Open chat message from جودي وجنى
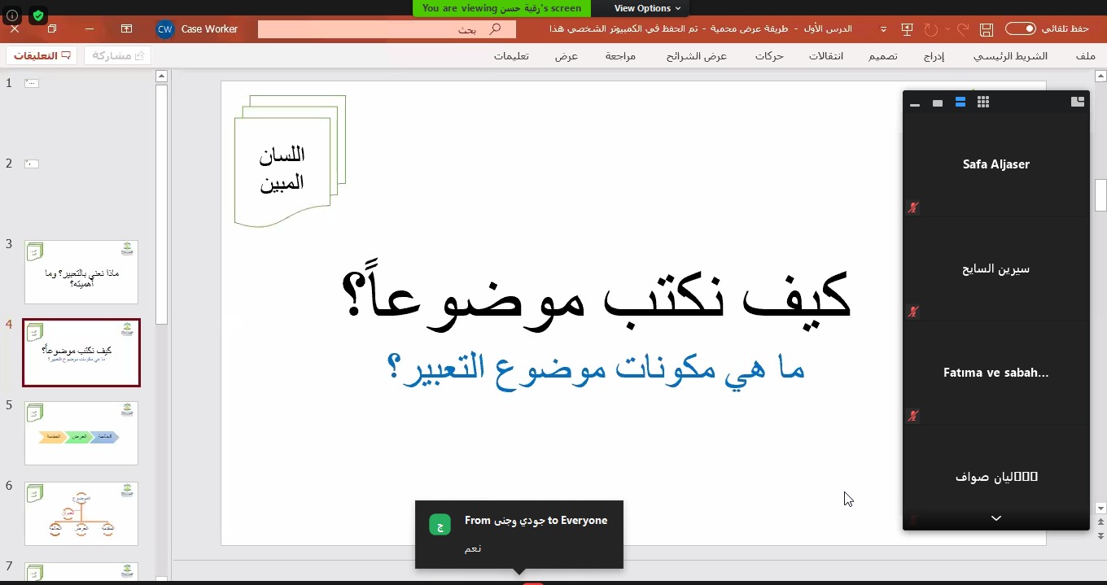 click(x=519, y=534)
